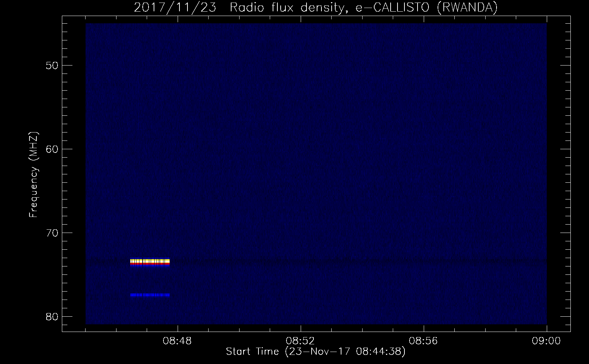Select the Frequency (MHZ) axis label
Image resolution: width=589 pixels, height=364 pixels.
coord(33,175)
